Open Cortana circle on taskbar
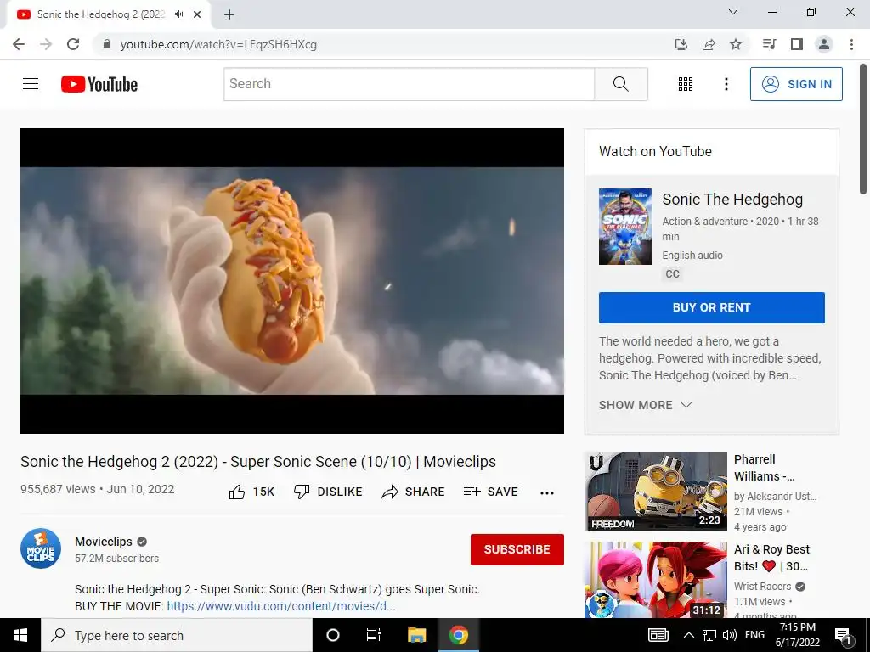This screenshot has width=870, height=652. (x=333, y=635)
